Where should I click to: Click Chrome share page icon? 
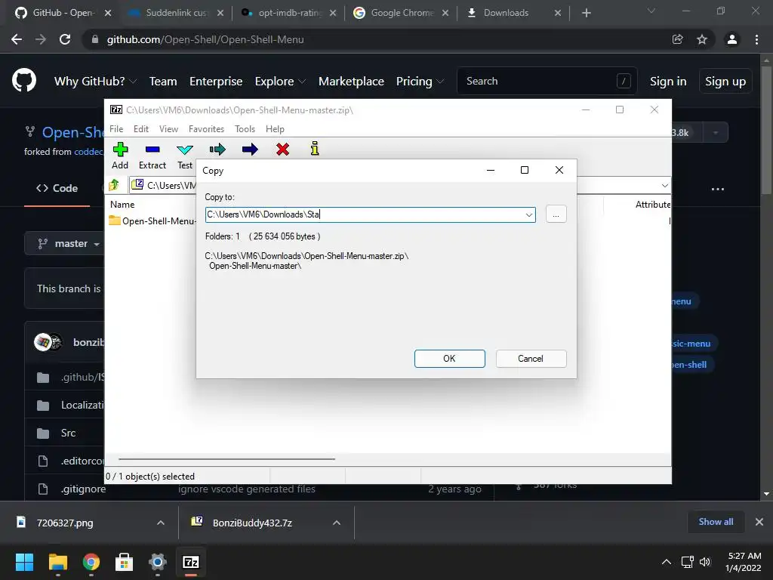click(x=678, y=39)
